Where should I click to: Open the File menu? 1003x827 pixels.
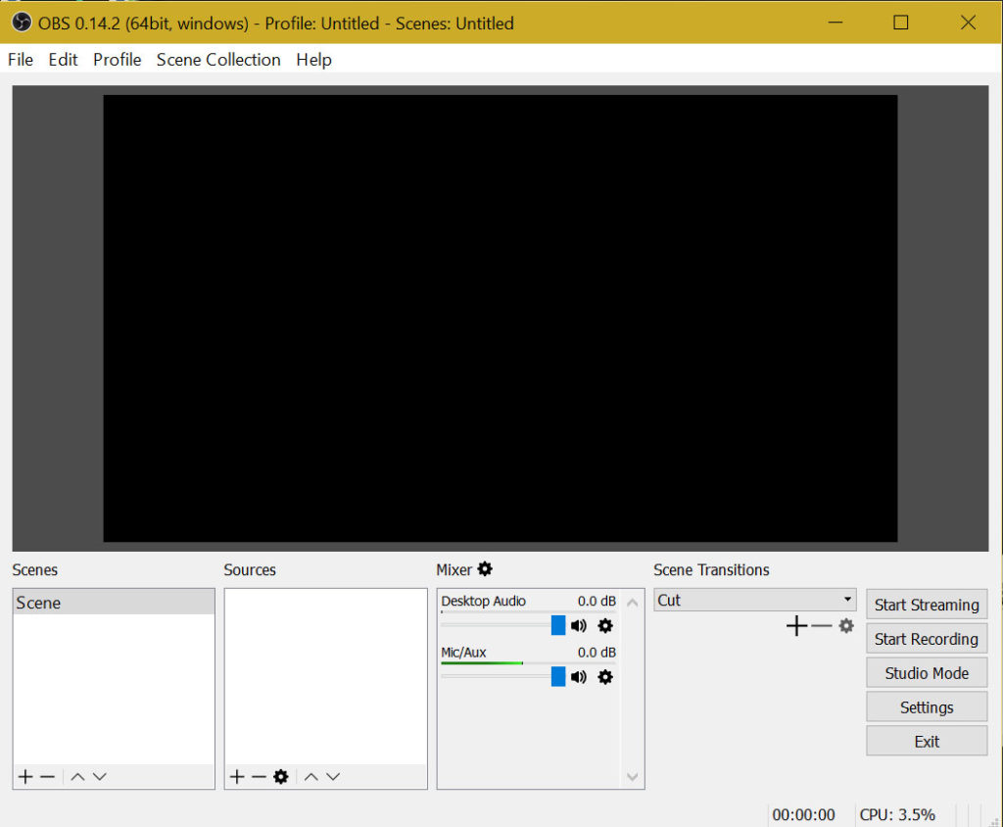[21, 60]
